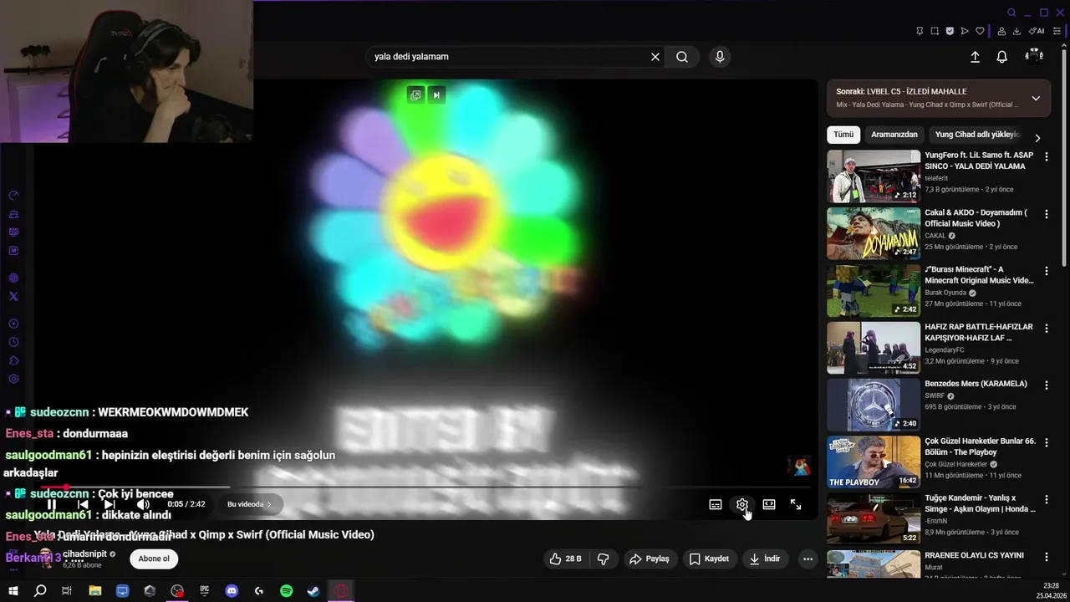Download the video with 'İndir'
1070x602 pixels.
pos(765,559)
